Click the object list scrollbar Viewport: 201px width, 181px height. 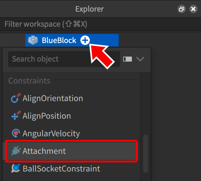pyautogui.click(x=145, y=153)
